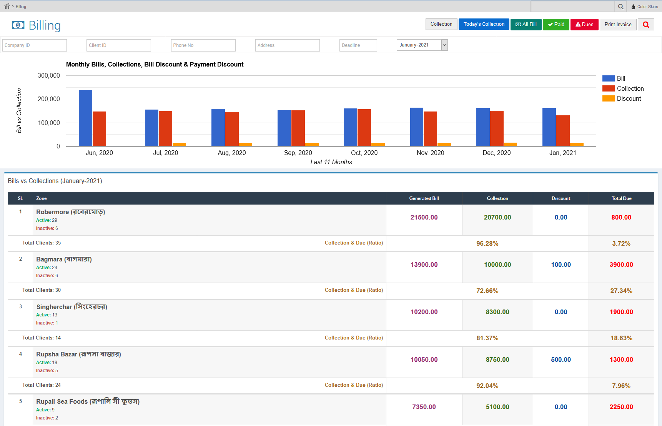Click the Deadline input field

358,45
